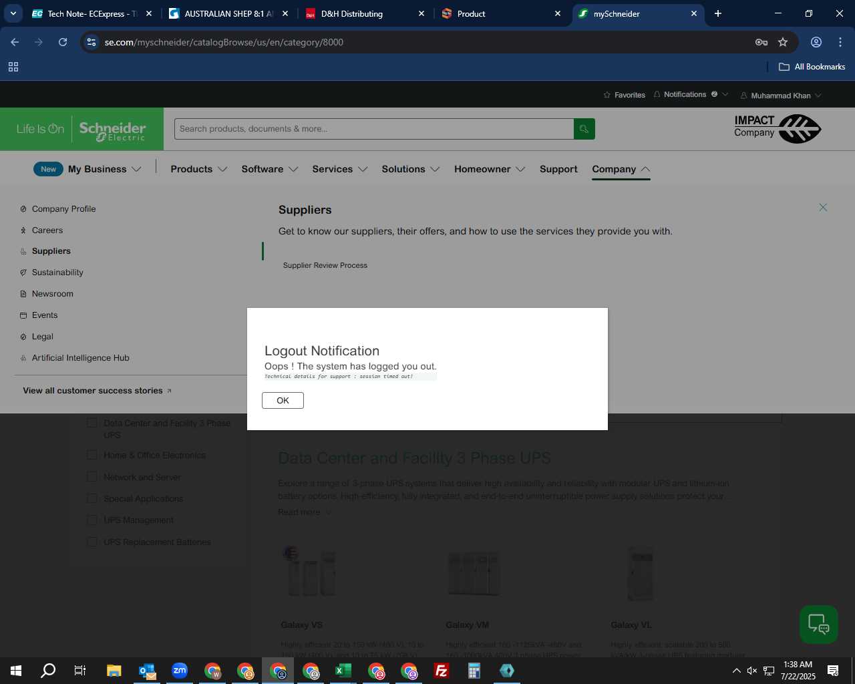Check Data Center and Facility 3 Phase UPS filter
The image size is (855, 684).
click(x=92, y=423)
